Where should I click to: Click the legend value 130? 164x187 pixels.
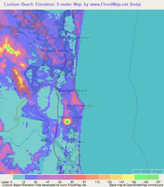click(x=109, y=182)
